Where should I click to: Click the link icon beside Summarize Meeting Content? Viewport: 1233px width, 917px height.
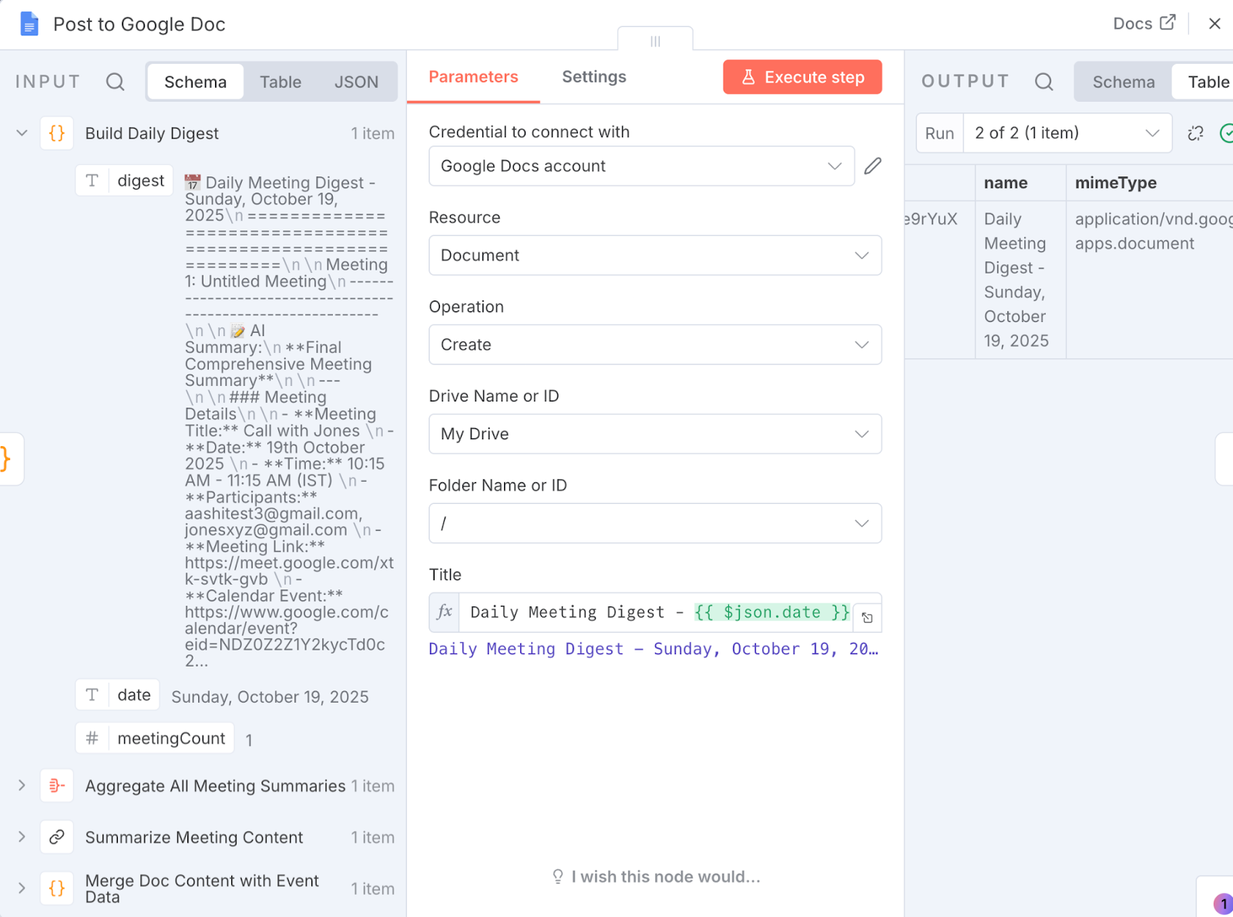pos(56,837)
